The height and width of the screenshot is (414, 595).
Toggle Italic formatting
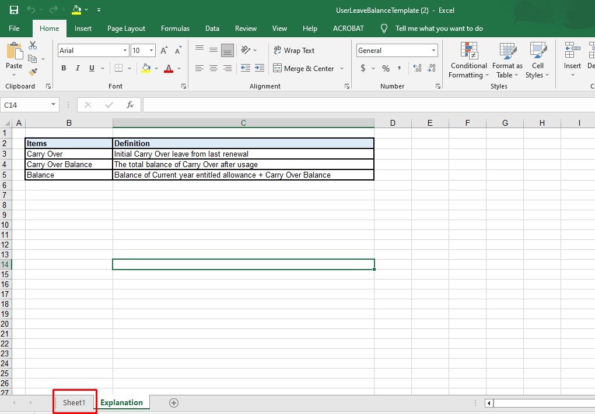78,69
